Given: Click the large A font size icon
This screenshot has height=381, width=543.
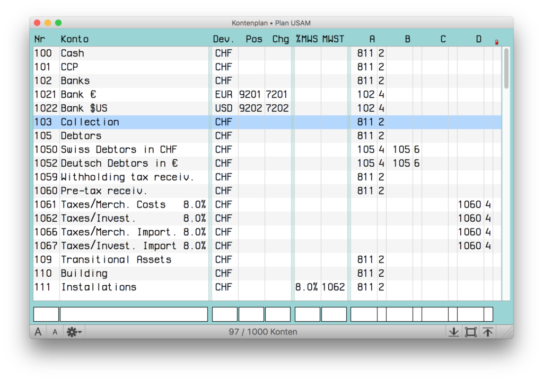Looking at the screenshot, I should (x=38, y=332).
